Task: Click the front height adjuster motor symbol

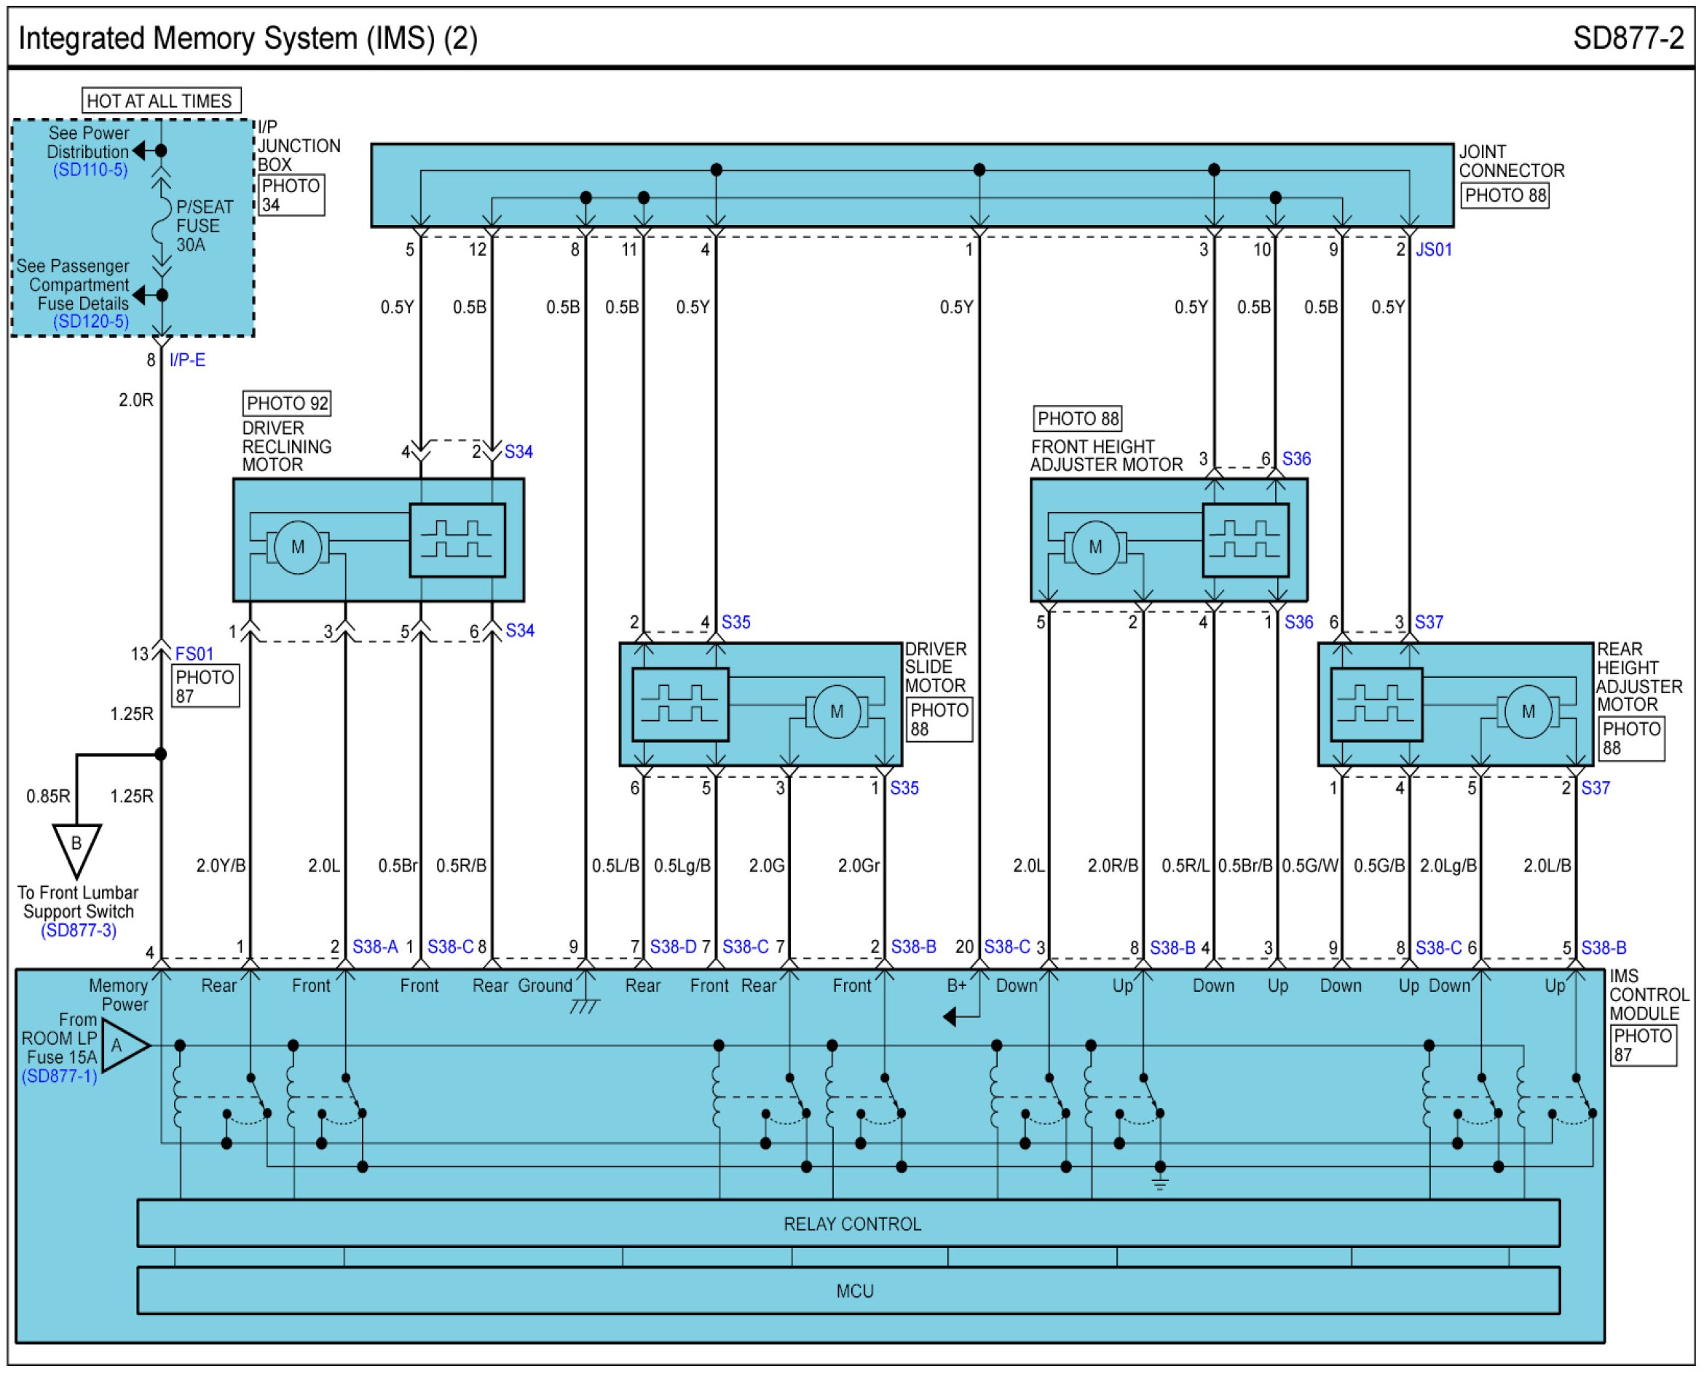Action: 1095,547
